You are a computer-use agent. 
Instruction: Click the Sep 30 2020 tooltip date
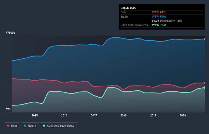128,8
